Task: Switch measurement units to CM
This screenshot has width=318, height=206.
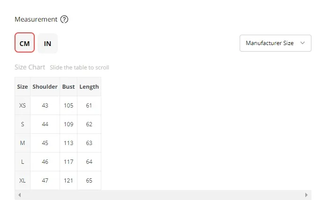Action: point(24,43)
